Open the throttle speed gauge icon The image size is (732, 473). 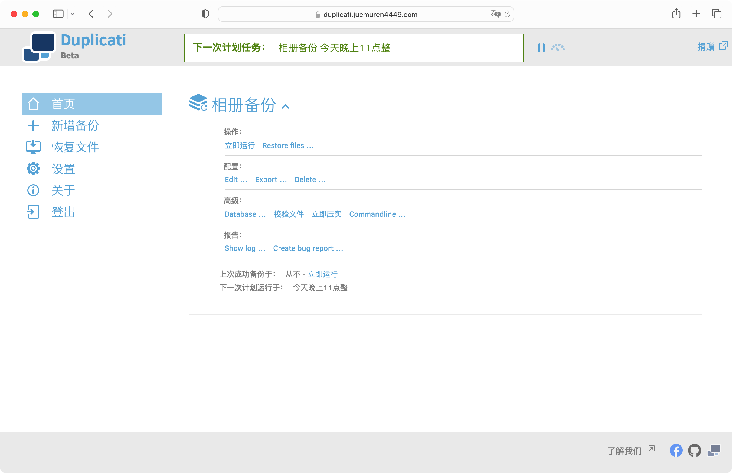click(558, 48)
